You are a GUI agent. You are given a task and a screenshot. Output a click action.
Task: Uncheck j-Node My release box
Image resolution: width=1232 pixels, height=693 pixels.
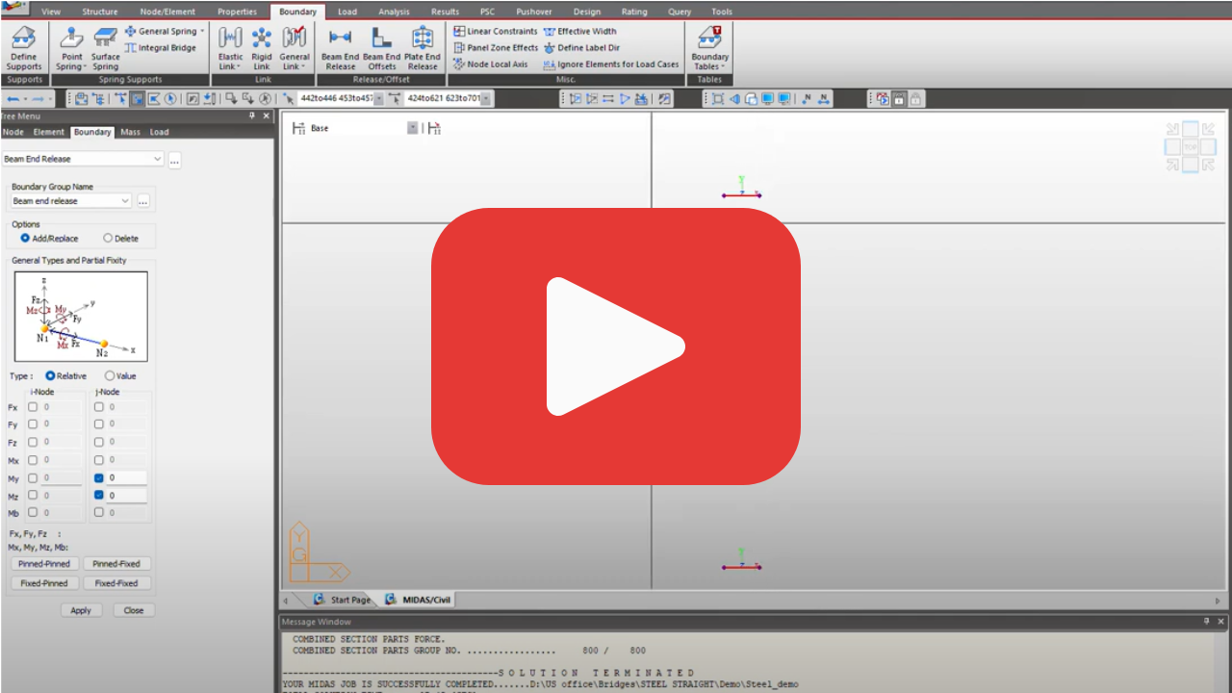pos(99,478)
